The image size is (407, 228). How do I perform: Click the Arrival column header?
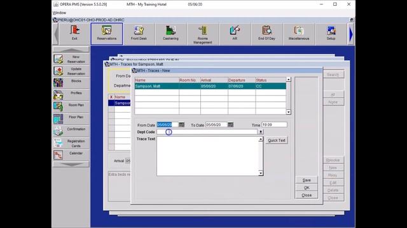214,80
